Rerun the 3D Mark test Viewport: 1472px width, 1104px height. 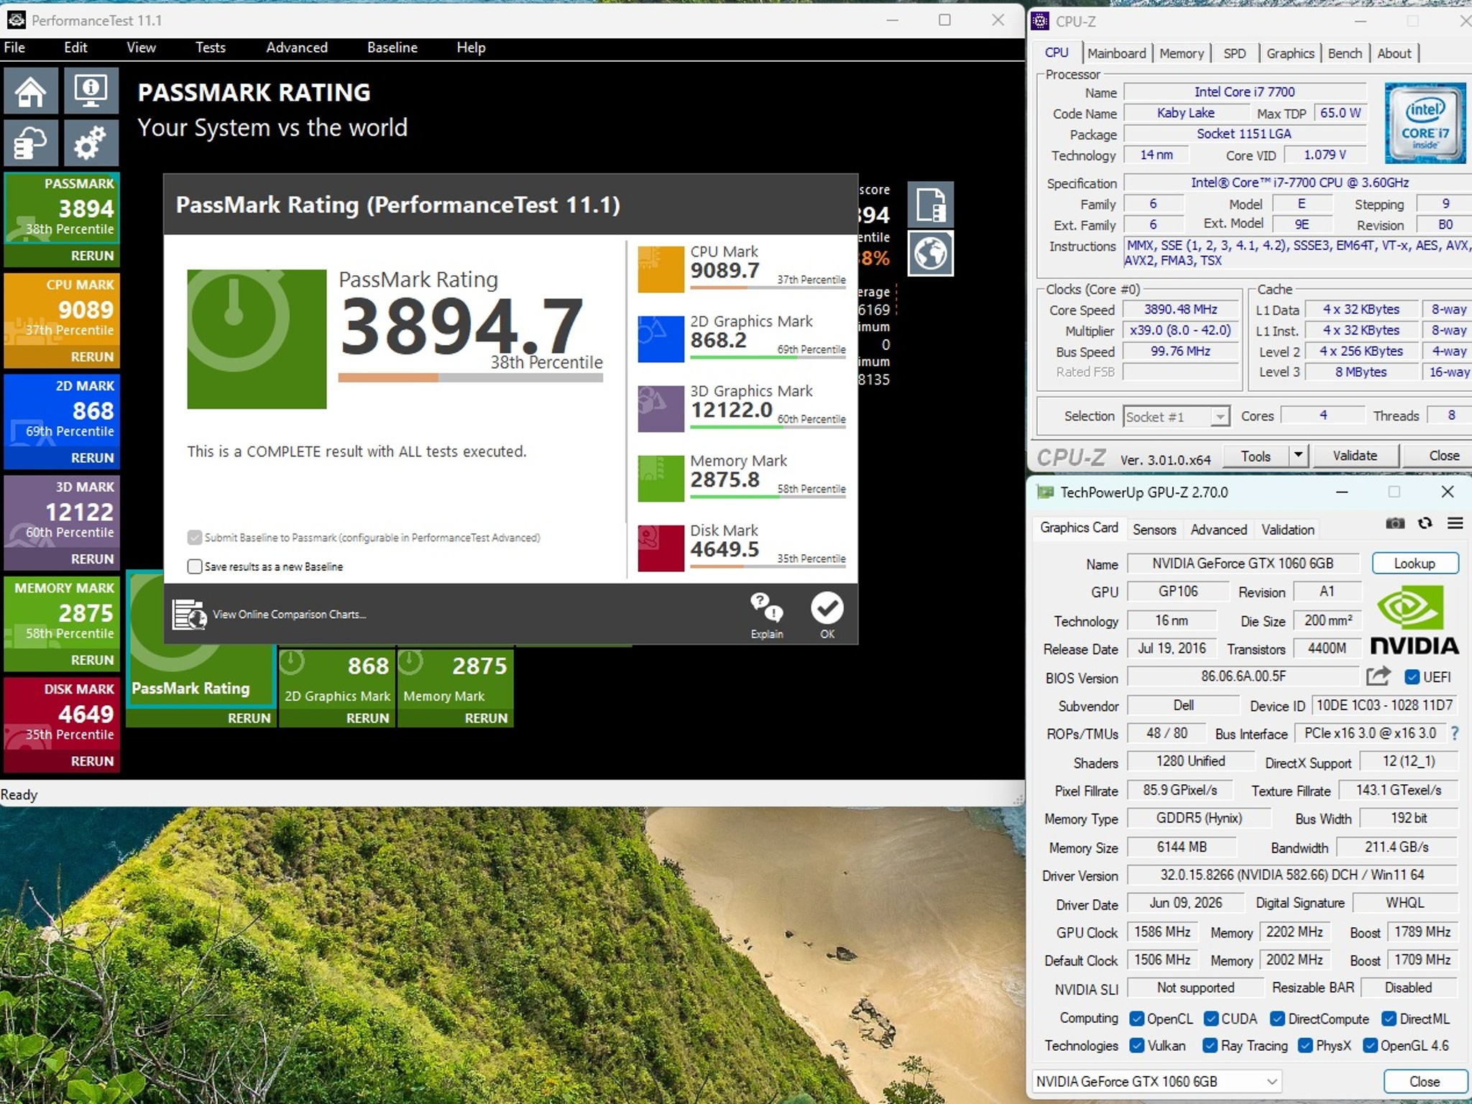[92, 558]
